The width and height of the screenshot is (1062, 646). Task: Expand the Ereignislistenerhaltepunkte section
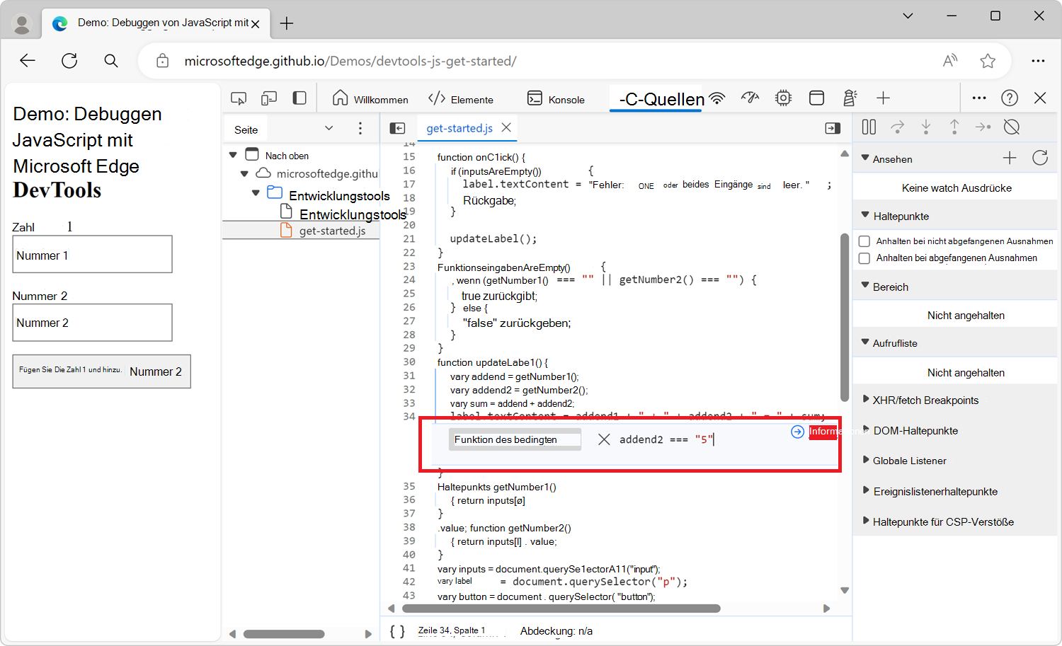coord(866,490)
